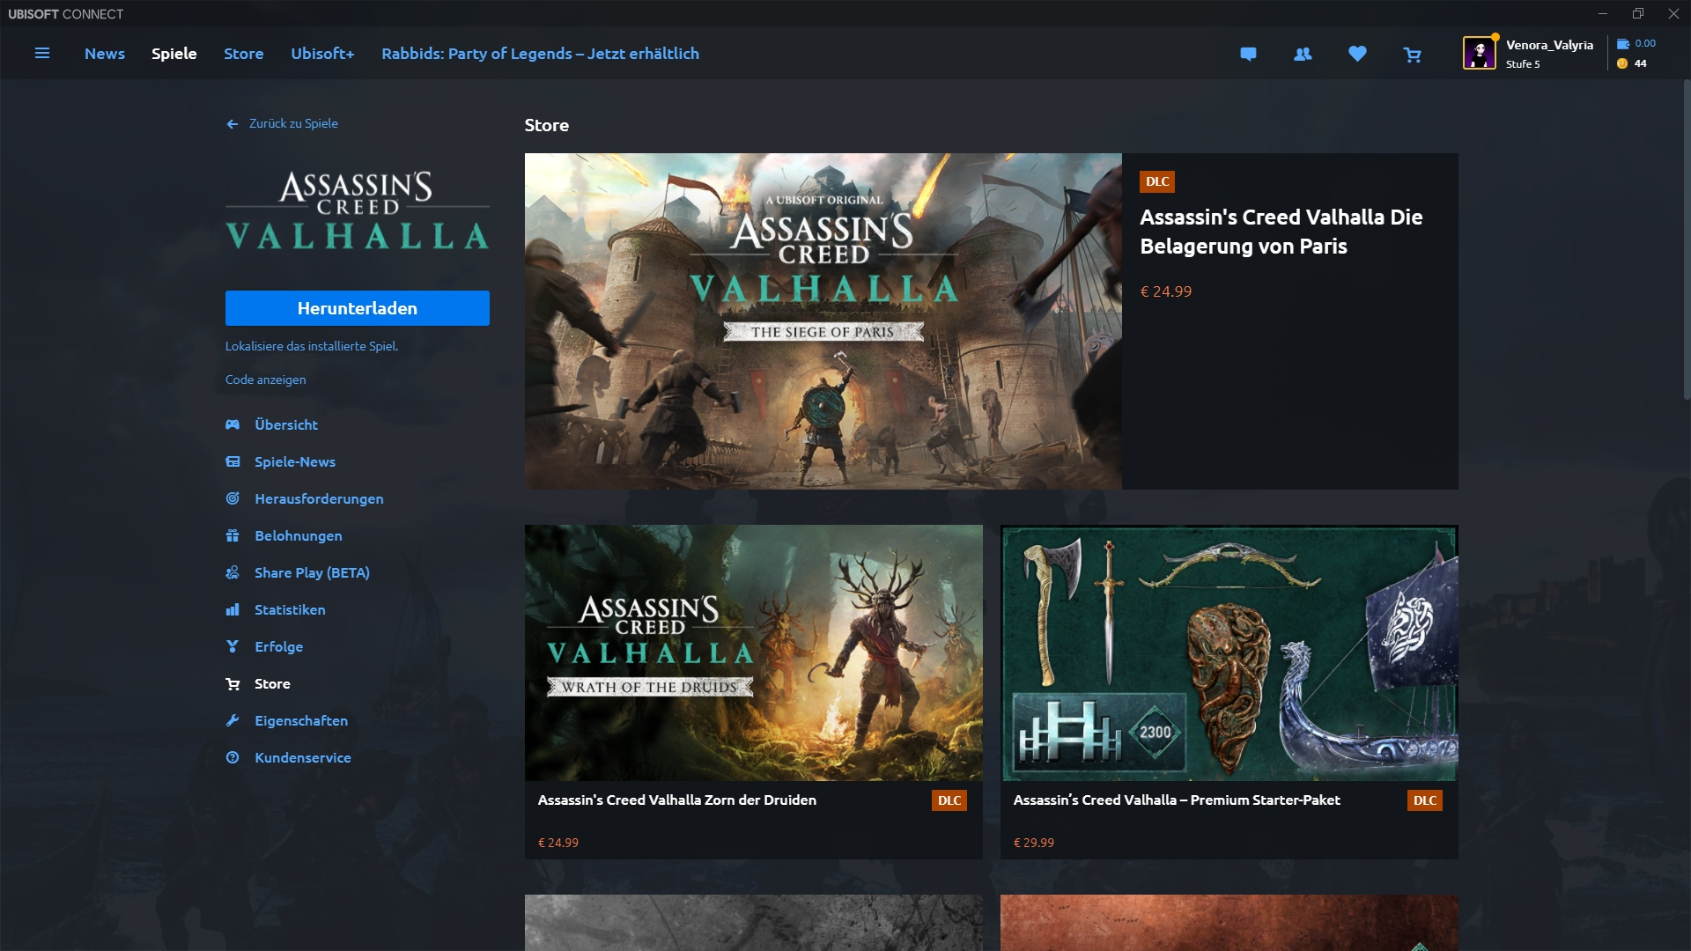Open Wrath of the Druids thumbnail
Viewport: 1691px width, 951px height.
[754, 652]
